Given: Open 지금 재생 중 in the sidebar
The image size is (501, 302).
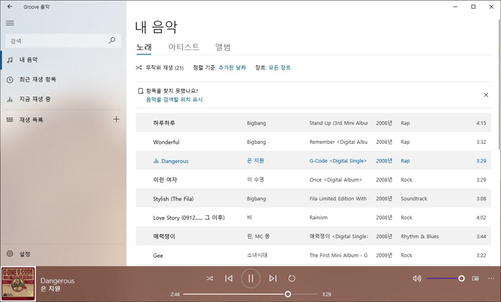Looking at the screenshot, I should pyautogui.click(x=64, y=99).
